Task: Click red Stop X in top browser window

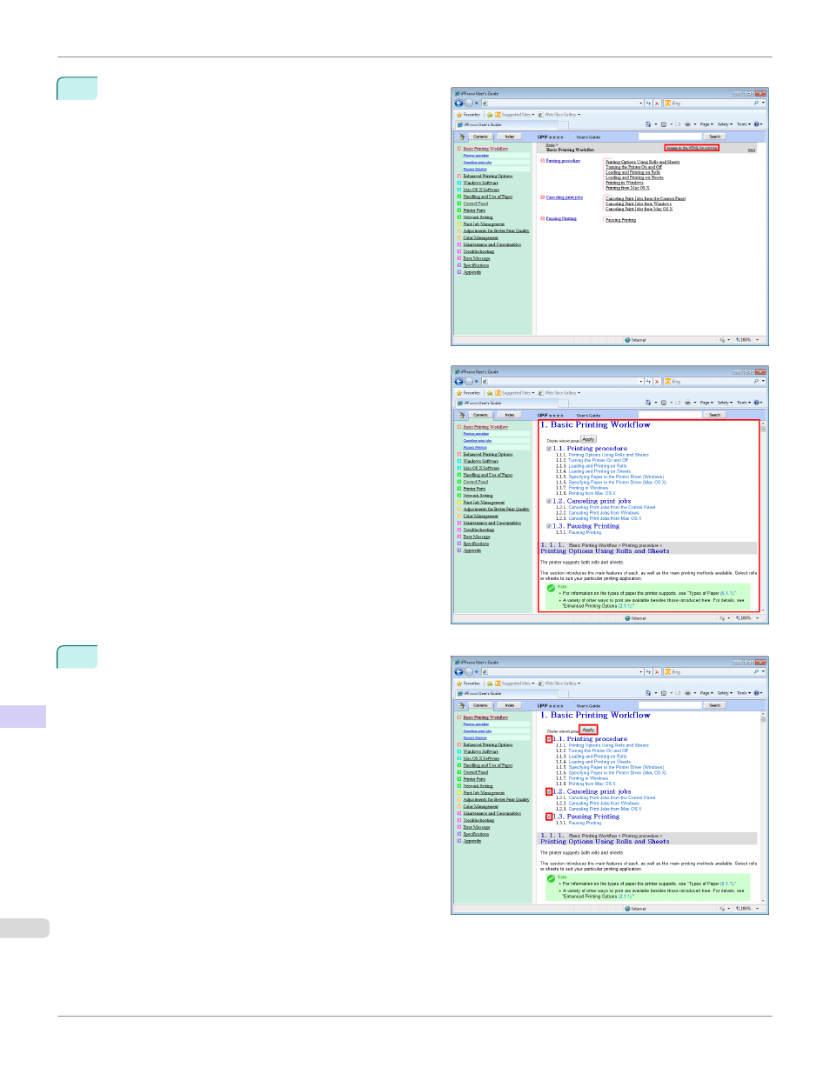Action: [657, 103]
